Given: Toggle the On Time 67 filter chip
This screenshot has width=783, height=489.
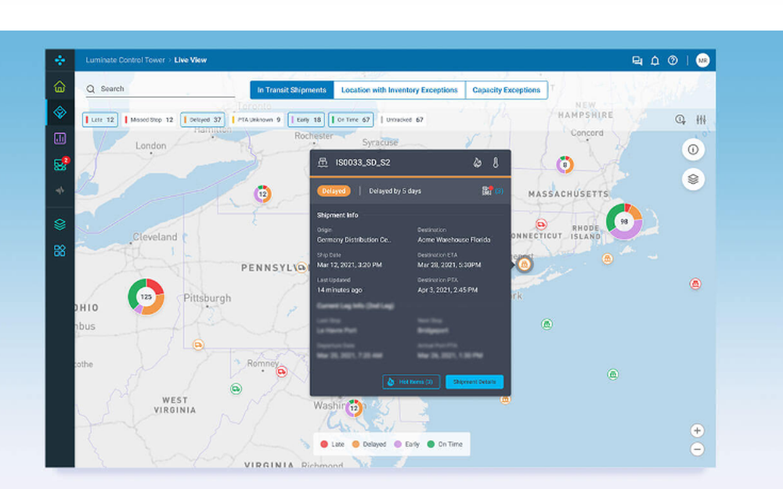Looking at the screenshot, I should tap(351, 120).
